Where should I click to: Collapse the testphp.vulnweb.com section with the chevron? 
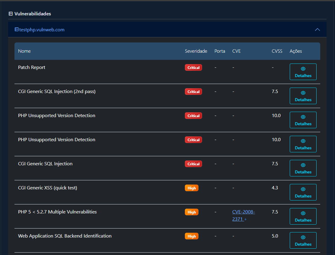(x=317, y=30)
